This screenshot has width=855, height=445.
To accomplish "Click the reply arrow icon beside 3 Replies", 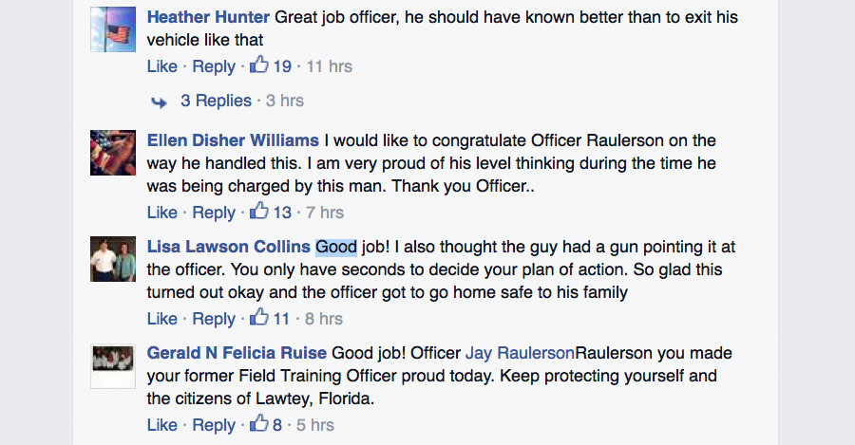I will pos(159,102).
